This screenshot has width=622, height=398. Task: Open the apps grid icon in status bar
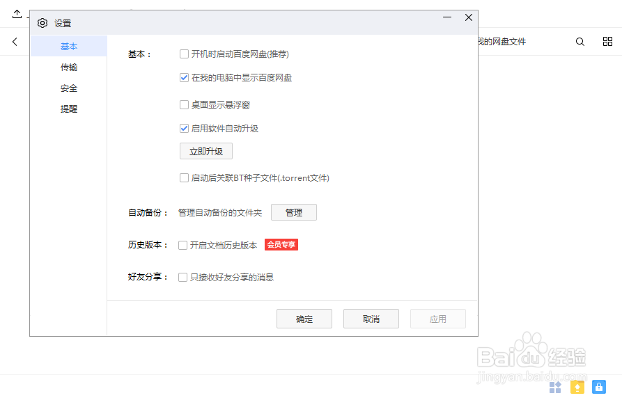[555, 387]
